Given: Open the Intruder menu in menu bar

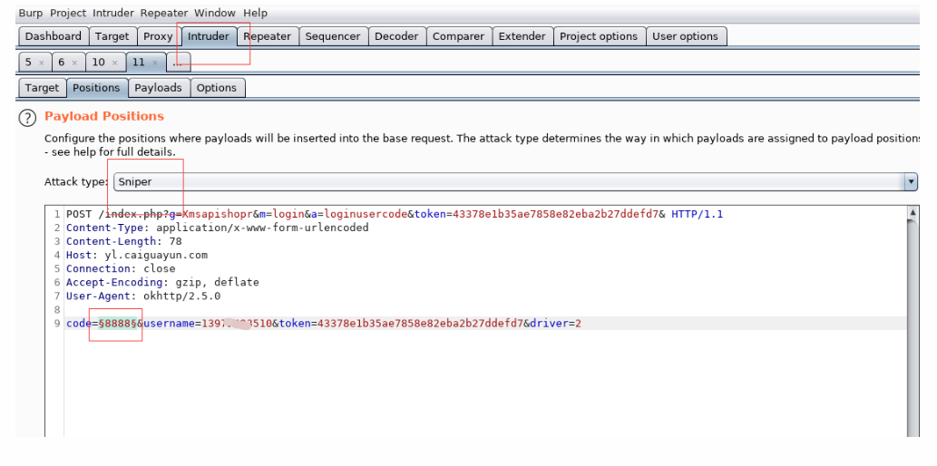Looking at the screenshot, I should tap(113, 13).
